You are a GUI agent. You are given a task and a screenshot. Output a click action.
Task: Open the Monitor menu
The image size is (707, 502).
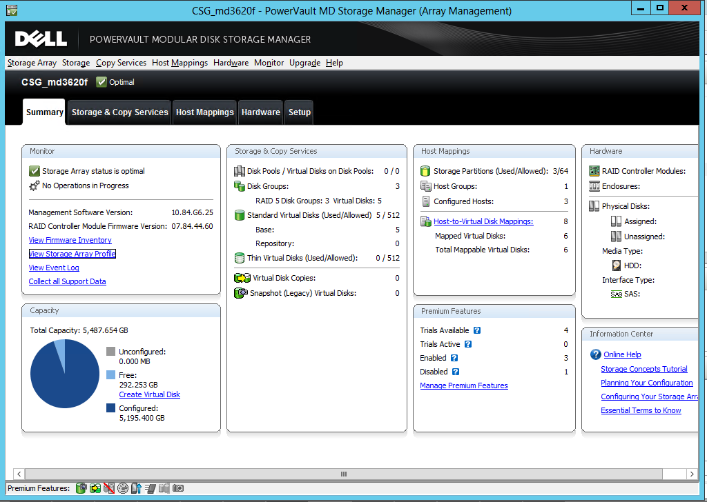click(269, 63)
